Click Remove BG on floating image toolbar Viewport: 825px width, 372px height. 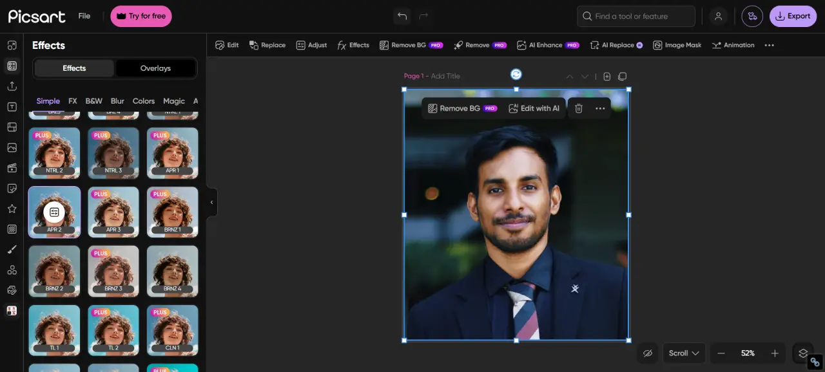coord(462,108)
